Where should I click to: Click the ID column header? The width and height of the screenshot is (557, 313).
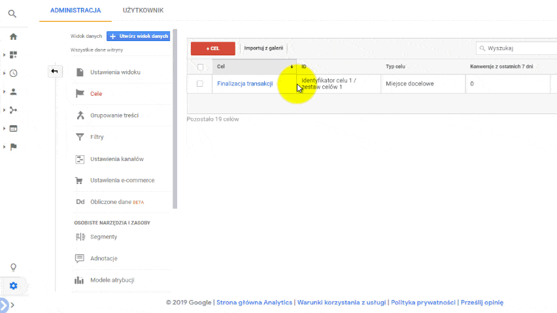coord(304,67)
